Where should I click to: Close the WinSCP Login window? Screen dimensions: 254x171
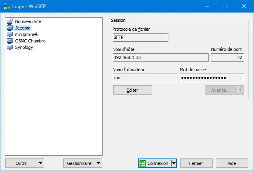pyautogui.click(x=244, y=6)
